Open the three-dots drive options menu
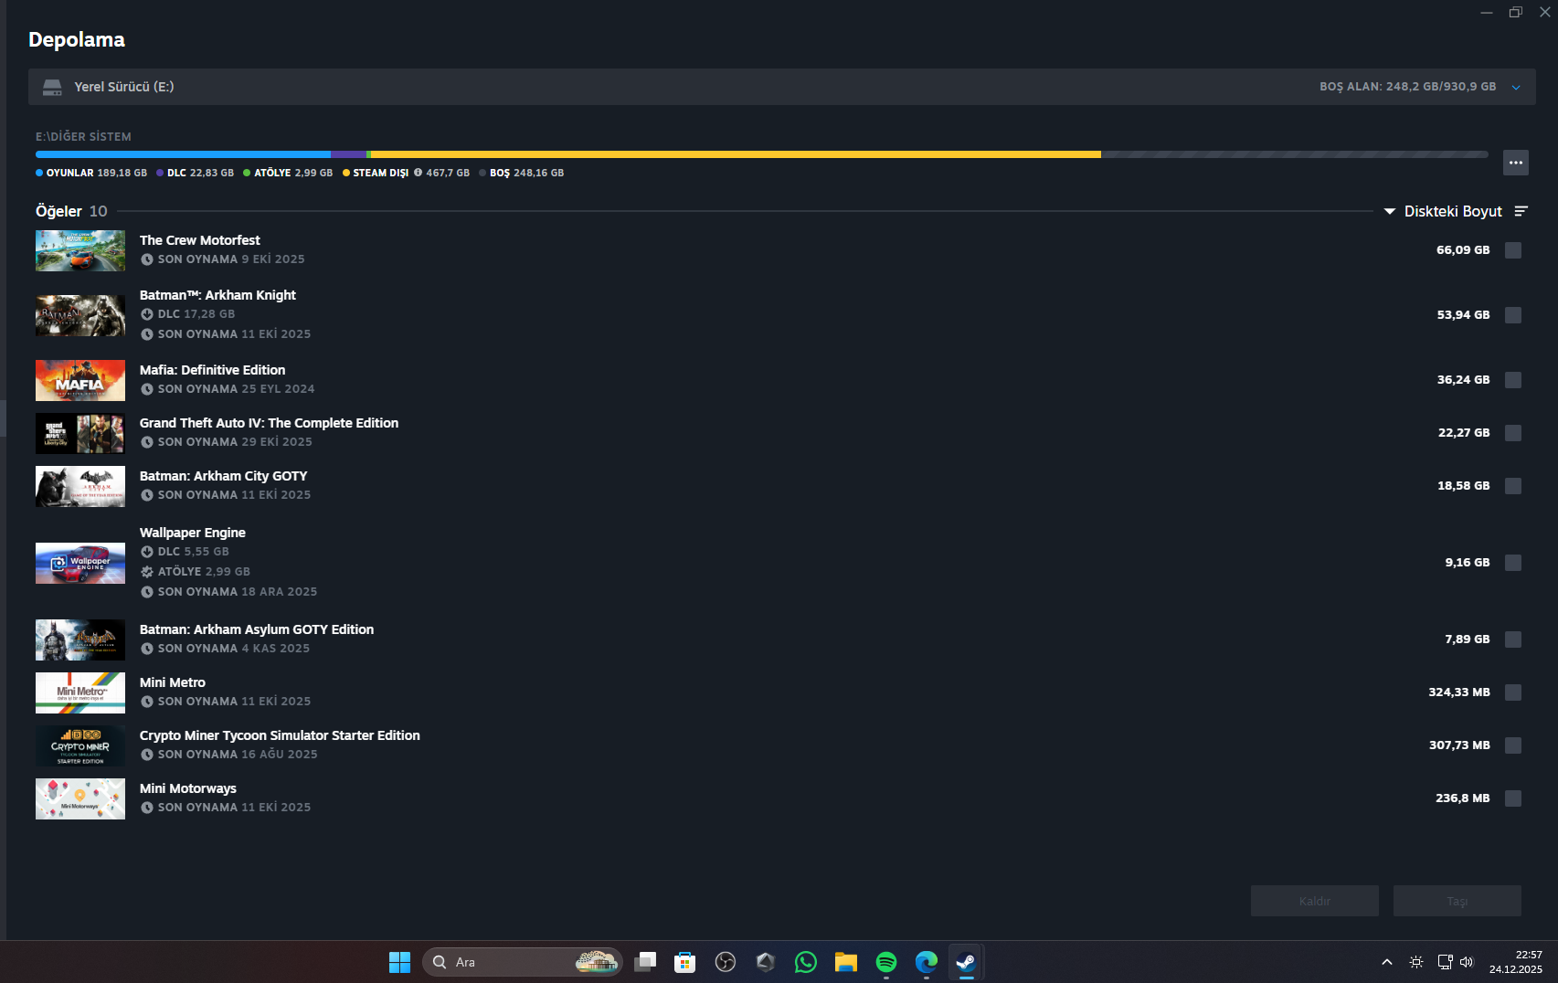 point(1515,163)
